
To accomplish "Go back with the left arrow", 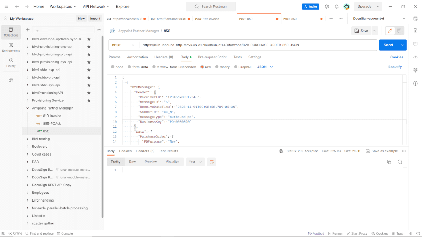I will pyautogui.click(x=17, y=6).
